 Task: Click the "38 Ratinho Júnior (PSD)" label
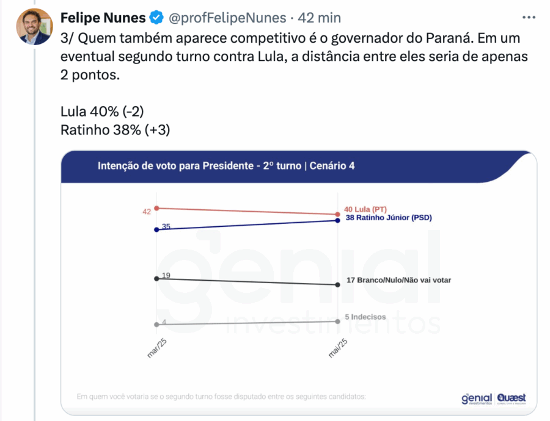(389, 218)
